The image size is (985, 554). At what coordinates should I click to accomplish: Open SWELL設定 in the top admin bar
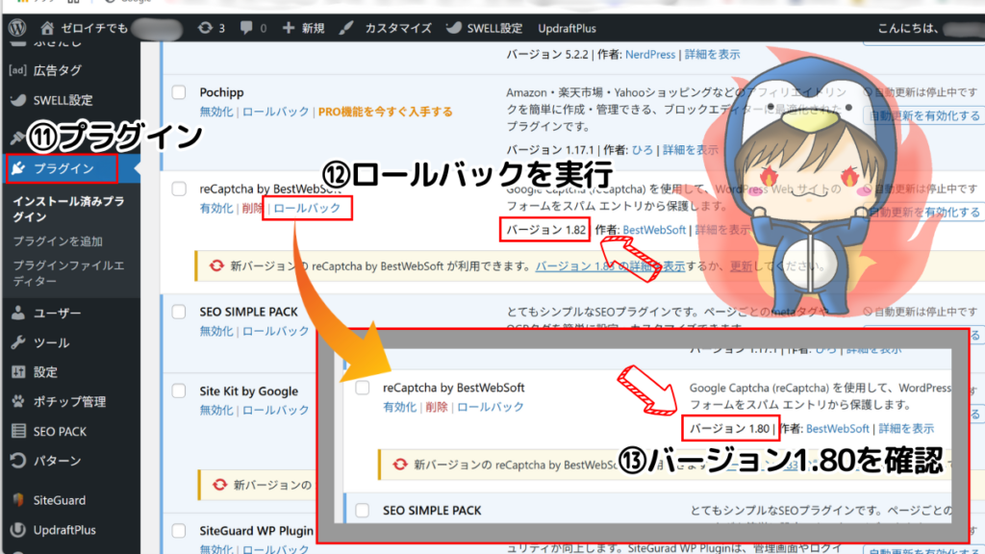(x=485, y=28)
